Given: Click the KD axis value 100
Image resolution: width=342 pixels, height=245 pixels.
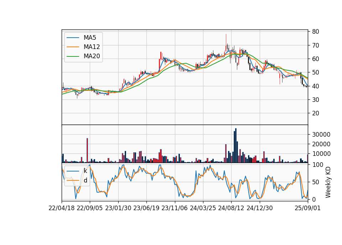Looking at the screenshot, I should (x=317, y=164).
